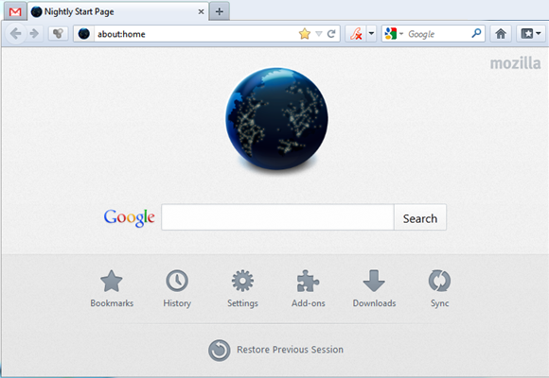Open Add-ons from the puzzle piece icon
This screenshot has height=378, width=549.
click(309, 288)
